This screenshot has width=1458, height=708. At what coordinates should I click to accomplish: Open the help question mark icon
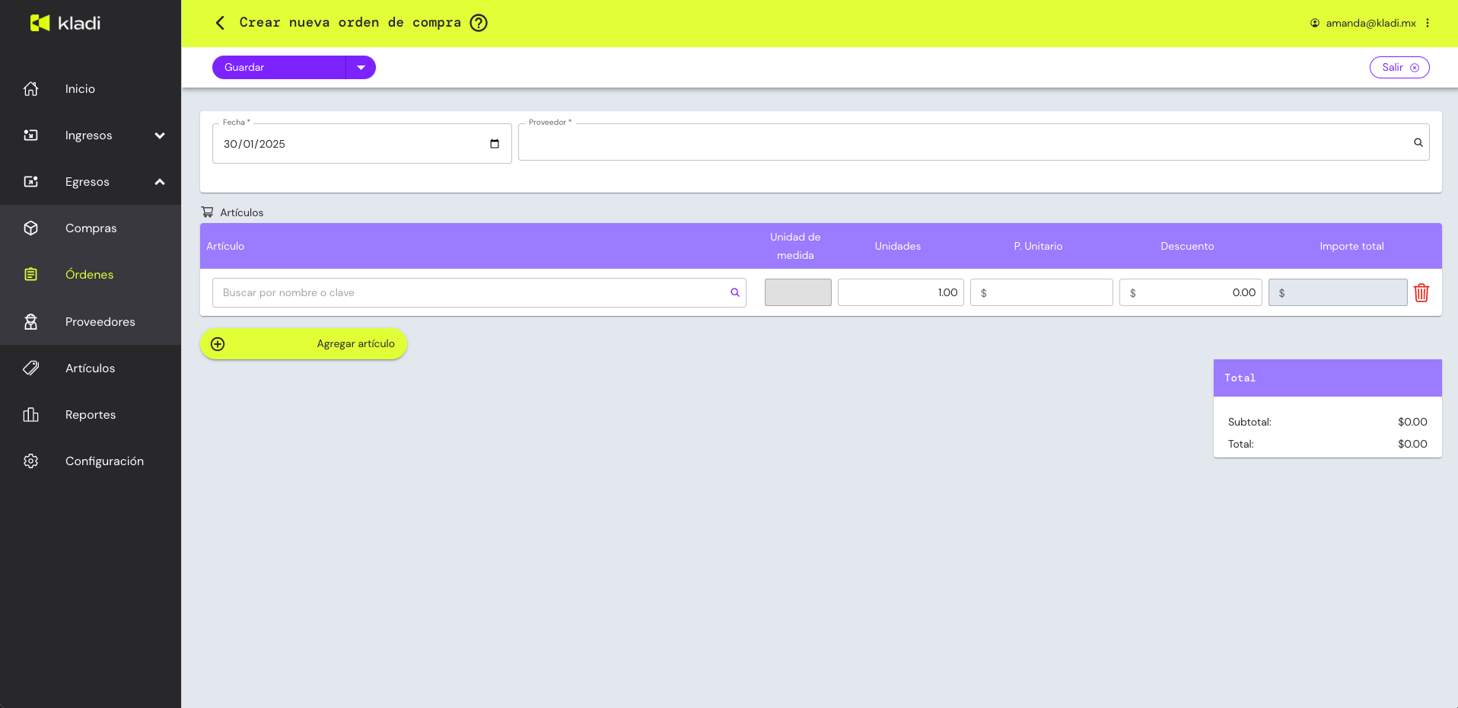point(479,23)
